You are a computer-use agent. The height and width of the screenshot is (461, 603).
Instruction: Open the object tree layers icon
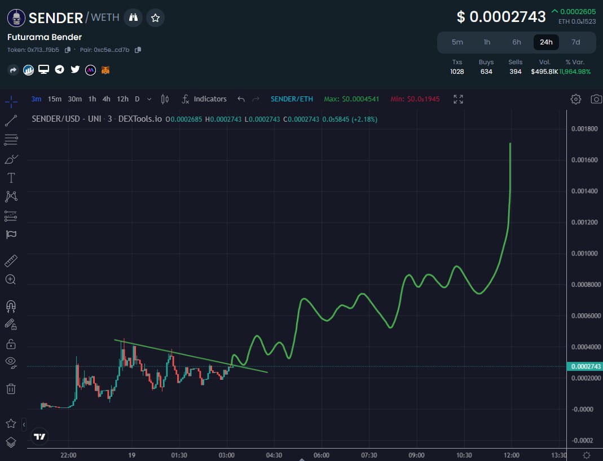[11, 442]
